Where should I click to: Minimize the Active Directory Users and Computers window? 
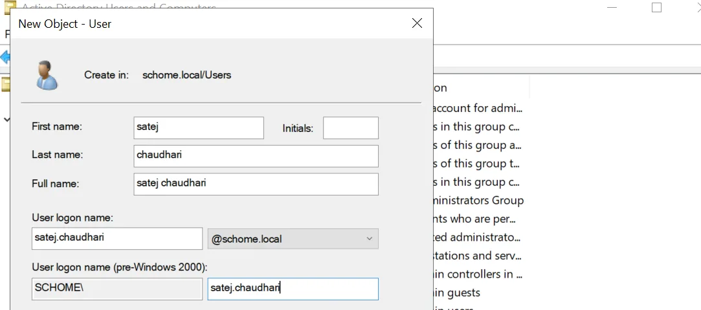pos(612,7)
